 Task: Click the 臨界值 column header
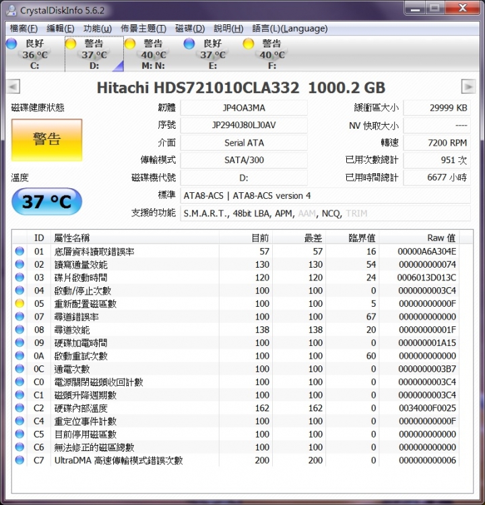click(x=352, y=238)
